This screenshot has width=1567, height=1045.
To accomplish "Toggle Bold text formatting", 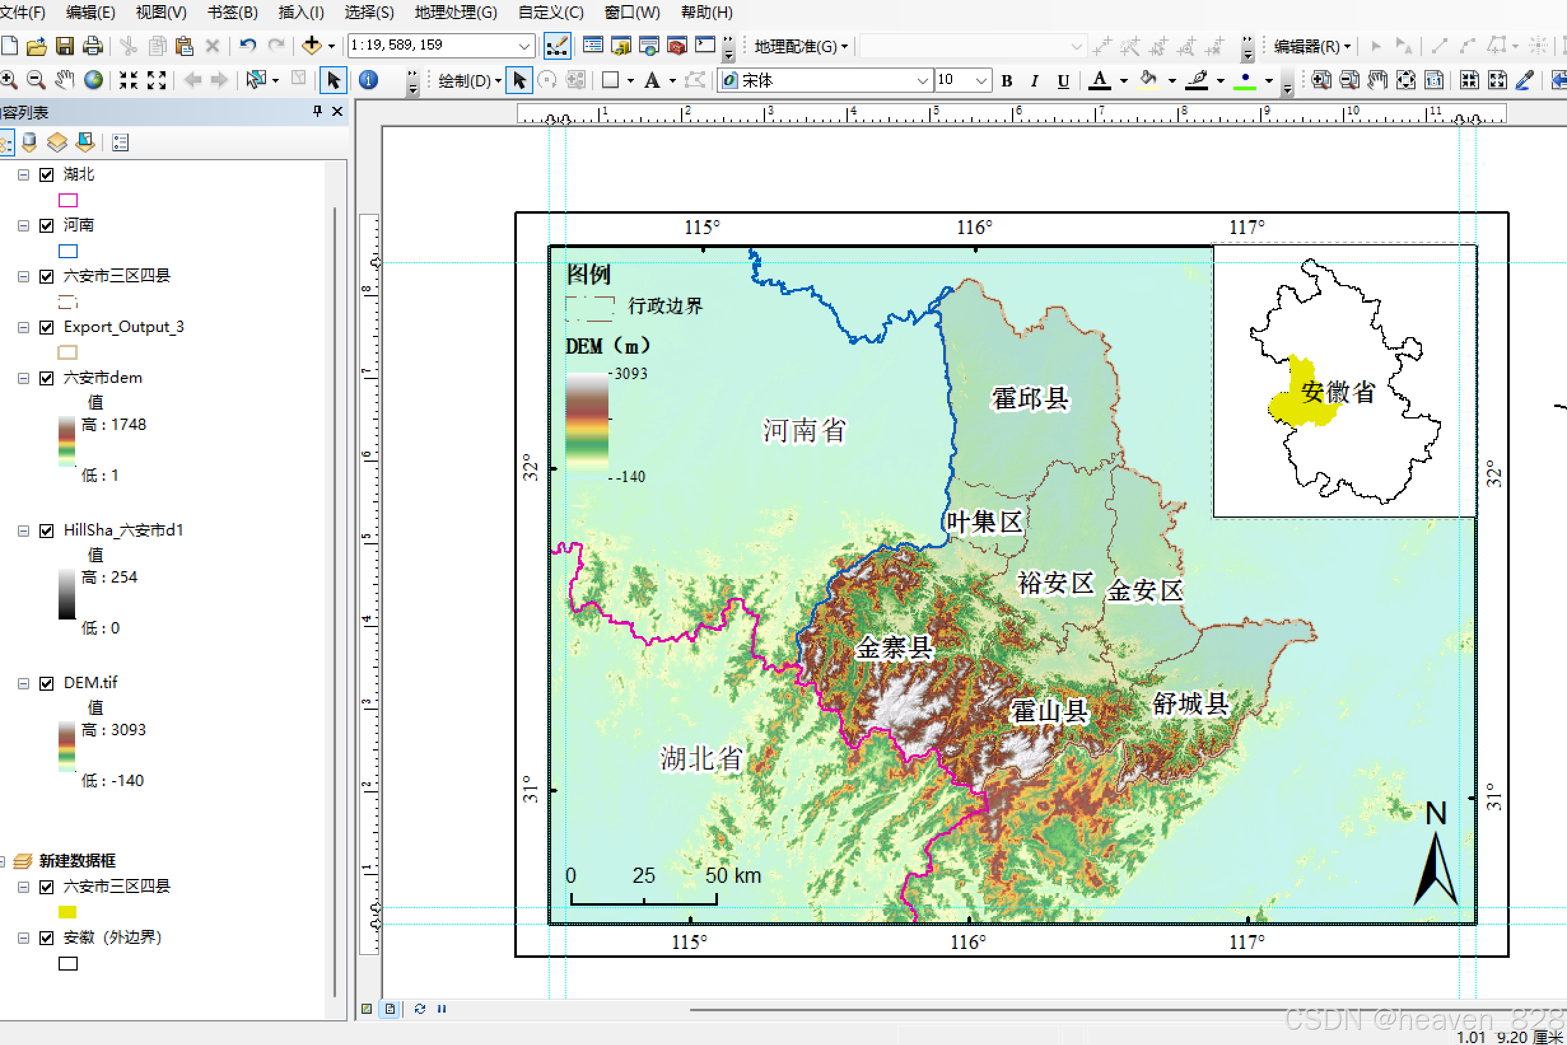I will click(1007, 81).
